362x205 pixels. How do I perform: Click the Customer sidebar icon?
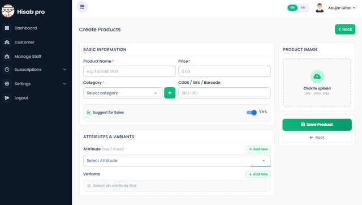(x=7, y=42)
